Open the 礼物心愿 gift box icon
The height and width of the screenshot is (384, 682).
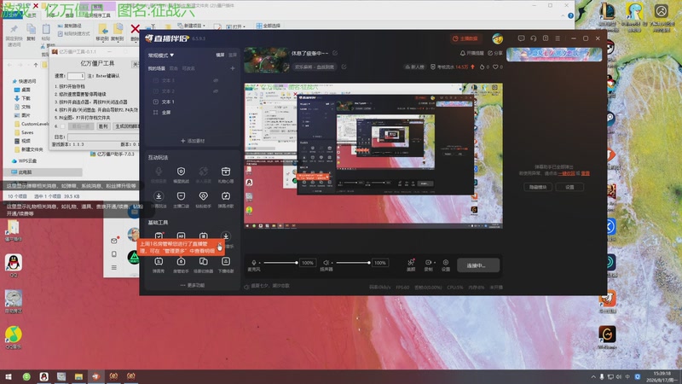point(226,172)
